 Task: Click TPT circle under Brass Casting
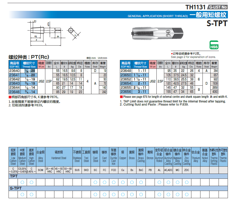point(141,182)
